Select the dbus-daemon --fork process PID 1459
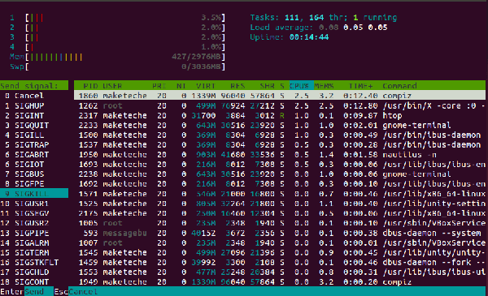The height and width of the screenshot is (296, 488). [x=280, y=262]
